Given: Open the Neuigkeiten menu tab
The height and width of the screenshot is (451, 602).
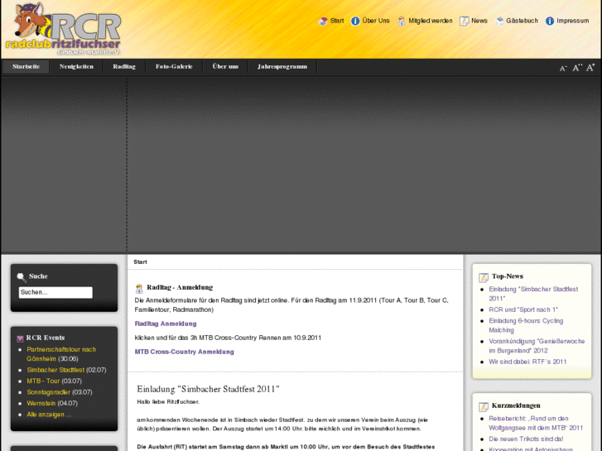Looking at the screenshot, I should click(76, 66).
